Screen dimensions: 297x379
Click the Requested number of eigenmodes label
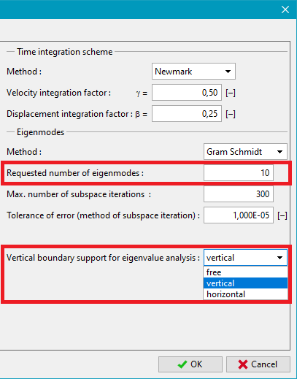(x=75, y=173)
